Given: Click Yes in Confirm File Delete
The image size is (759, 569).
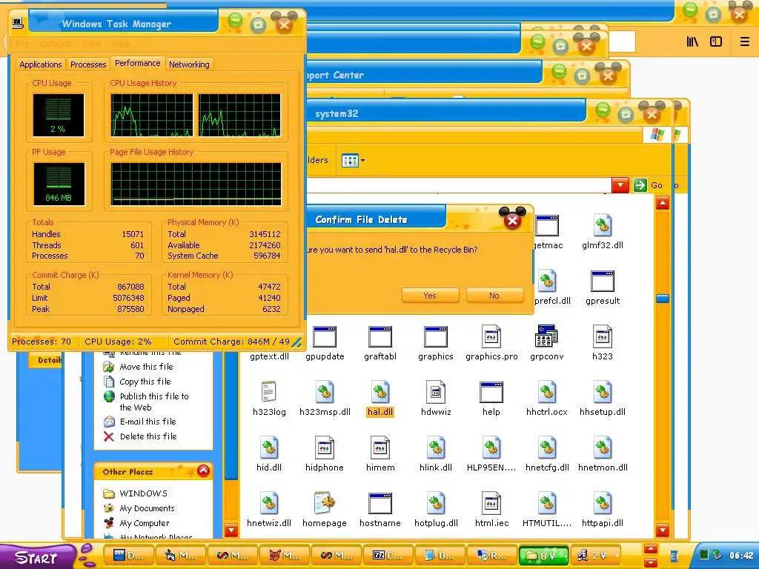Looking at the screenshot, I should point(430,296).
